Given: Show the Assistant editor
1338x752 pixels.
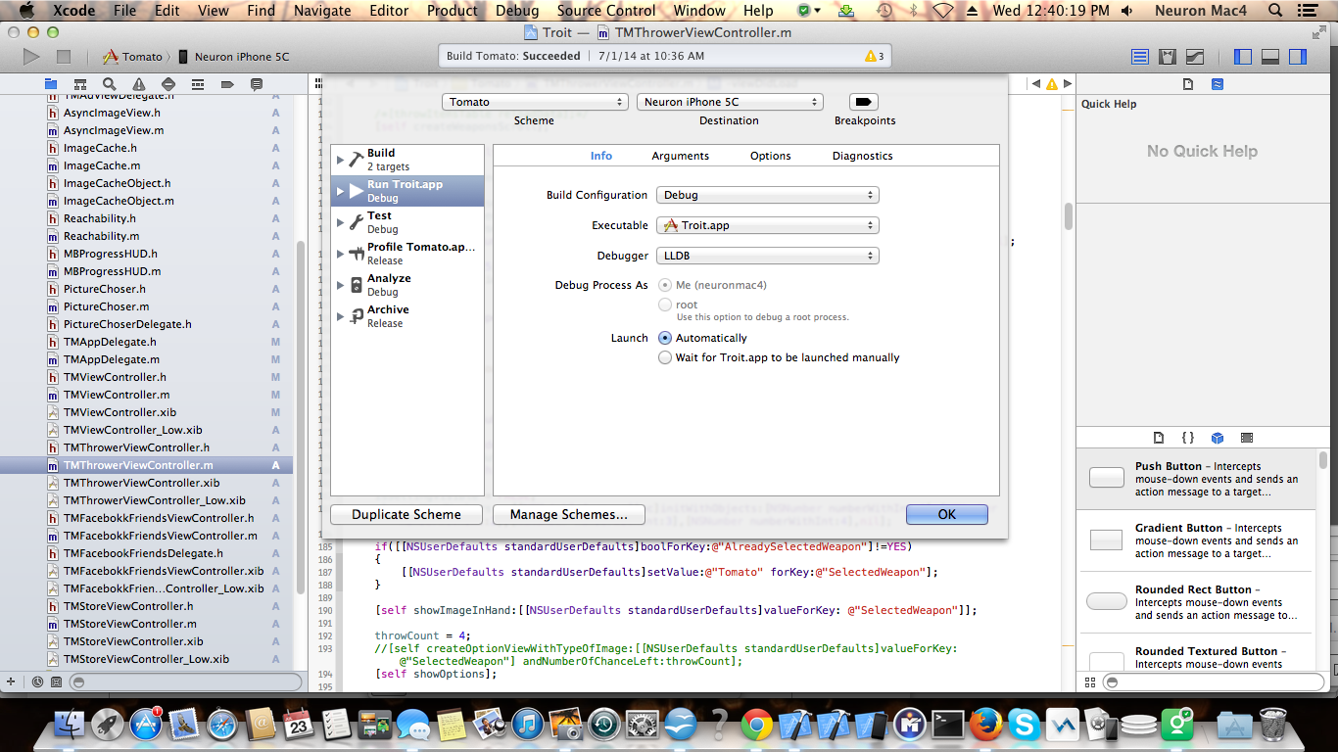Looking at the screenshot, I should tap(1168, 57).
